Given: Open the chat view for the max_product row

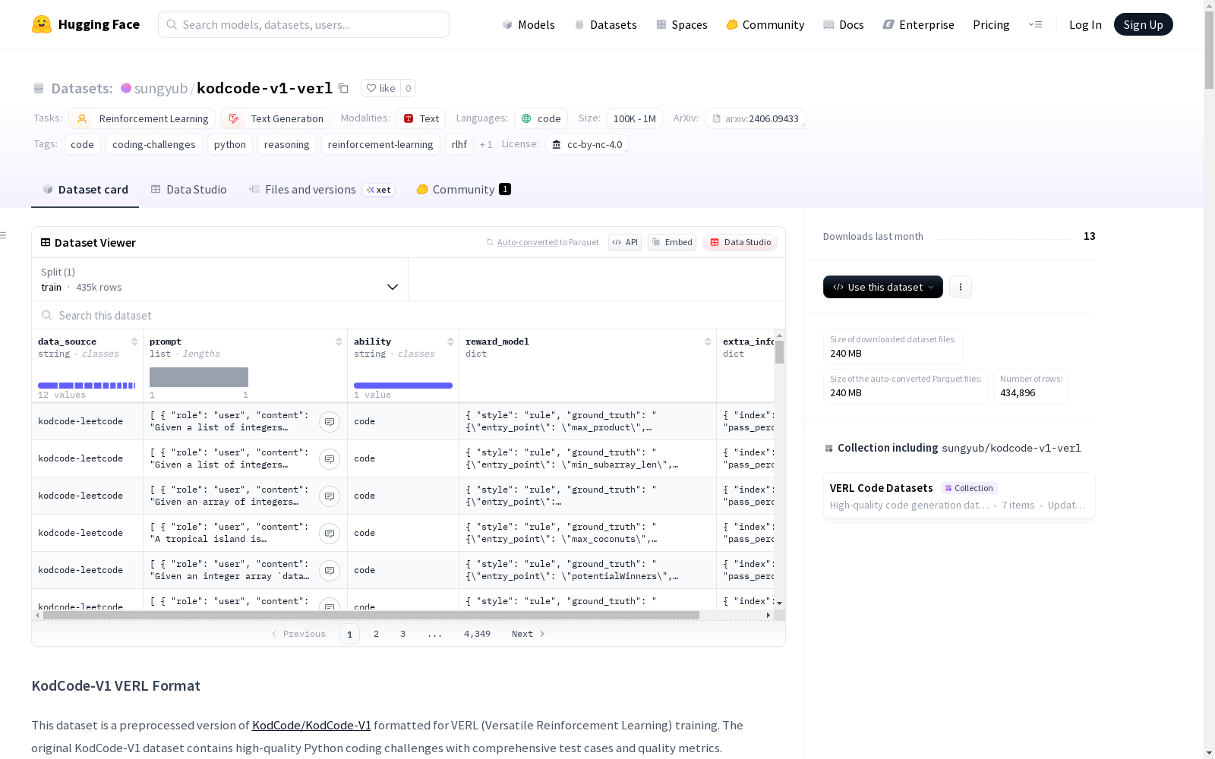Looking at the screenshot, I should 330,422.
